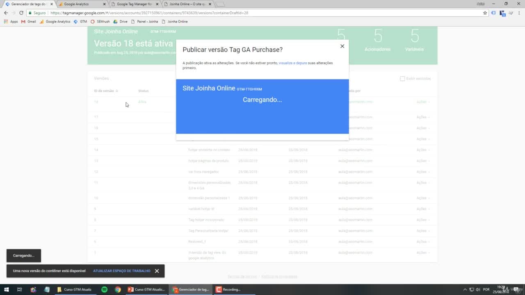This screenshot has height=295, width=525.
Task: Open Ações dropdown for version 13
Action: [x=423, y=161]
